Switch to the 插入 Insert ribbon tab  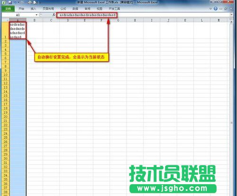click(33, 9)
